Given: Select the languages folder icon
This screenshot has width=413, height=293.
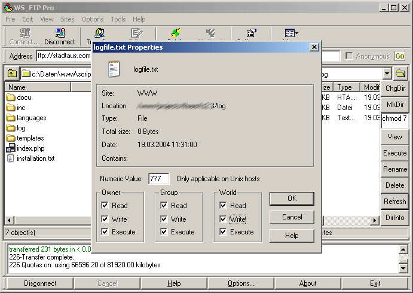Looking at the screenshot, I should point(11,118).
